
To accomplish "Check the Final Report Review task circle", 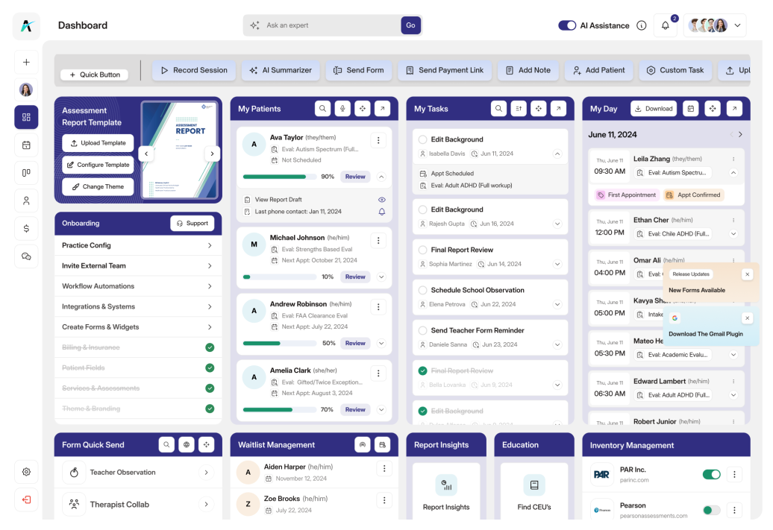I will tap(423, 250).
